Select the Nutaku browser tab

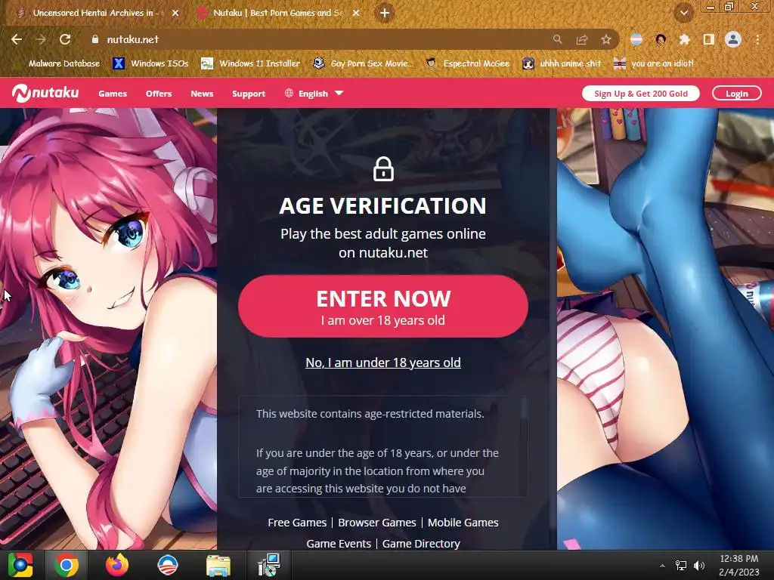click(x=277, y=14)
